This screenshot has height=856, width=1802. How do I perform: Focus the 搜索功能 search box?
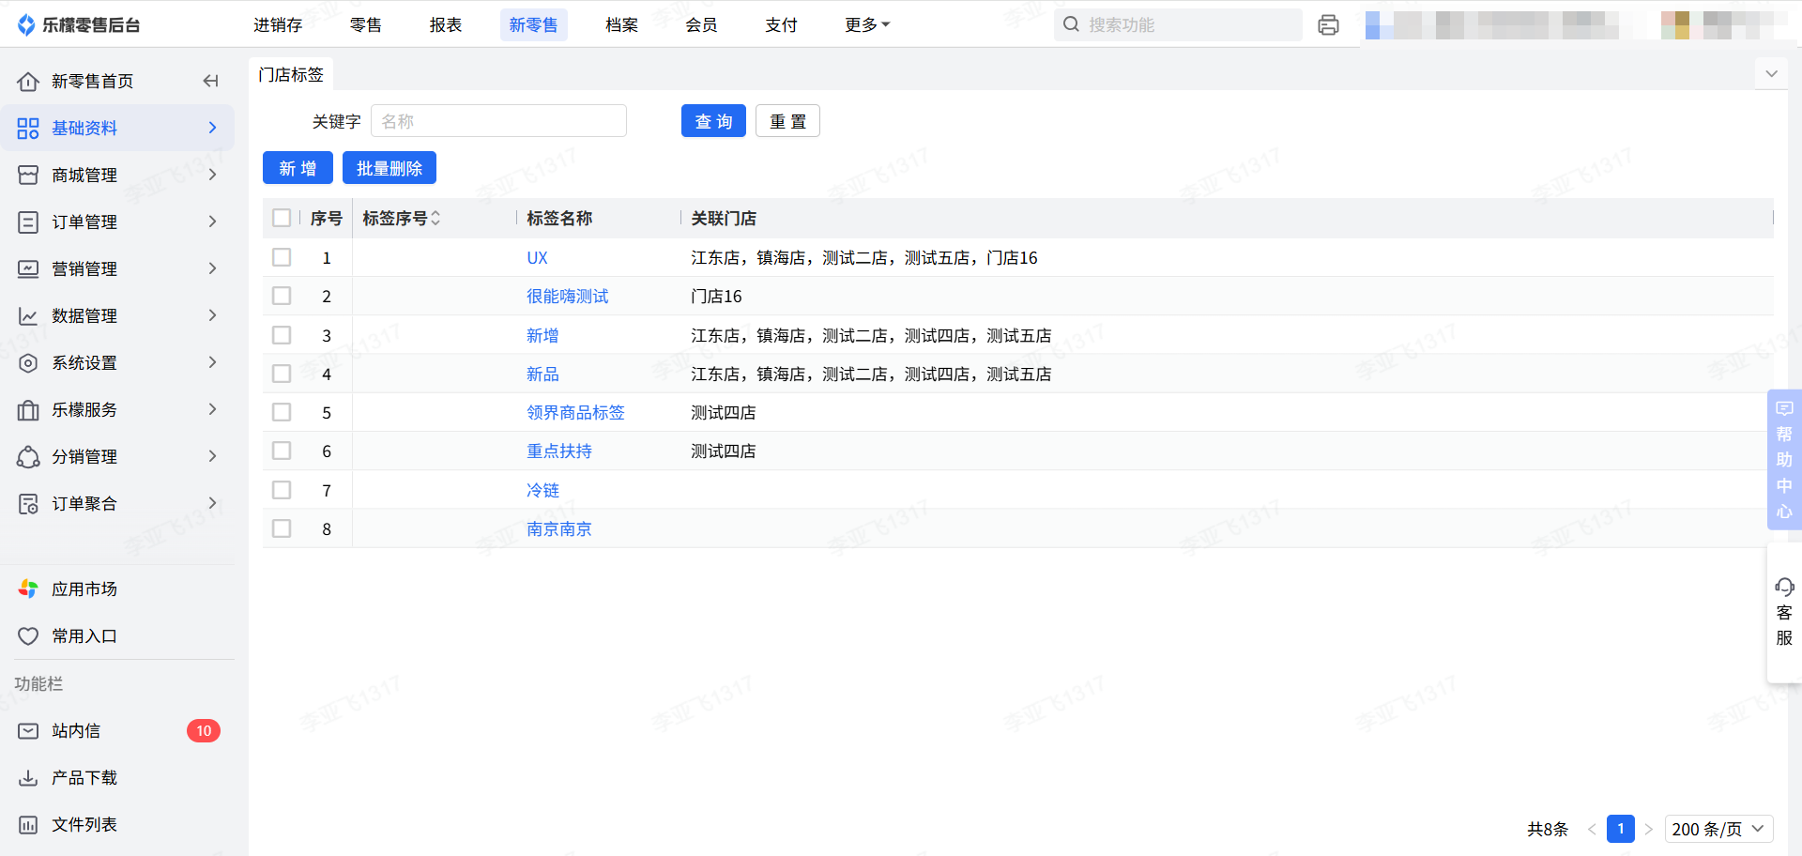point(1178,24)
